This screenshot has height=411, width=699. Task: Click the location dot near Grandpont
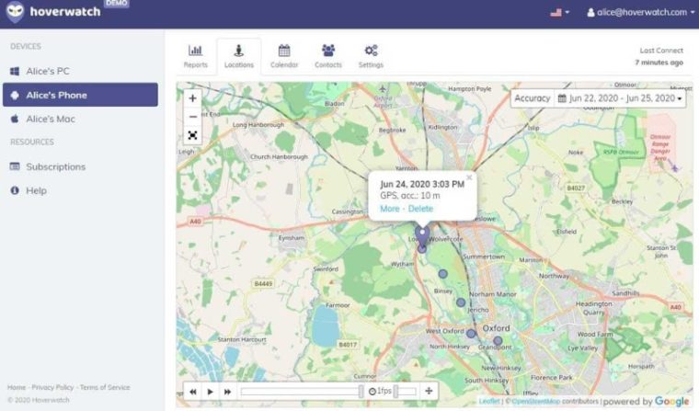(x=498, y=340)
